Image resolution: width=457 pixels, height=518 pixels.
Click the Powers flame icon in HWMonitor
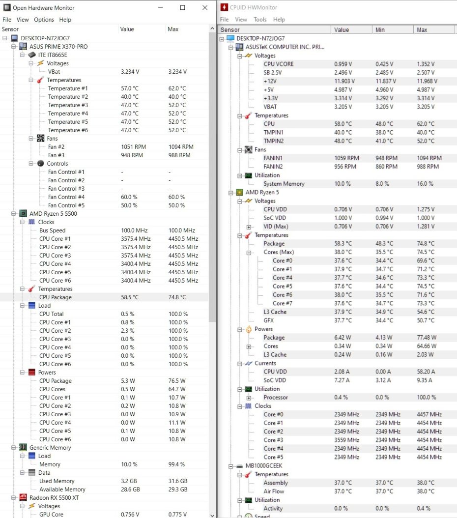(248, 329)
